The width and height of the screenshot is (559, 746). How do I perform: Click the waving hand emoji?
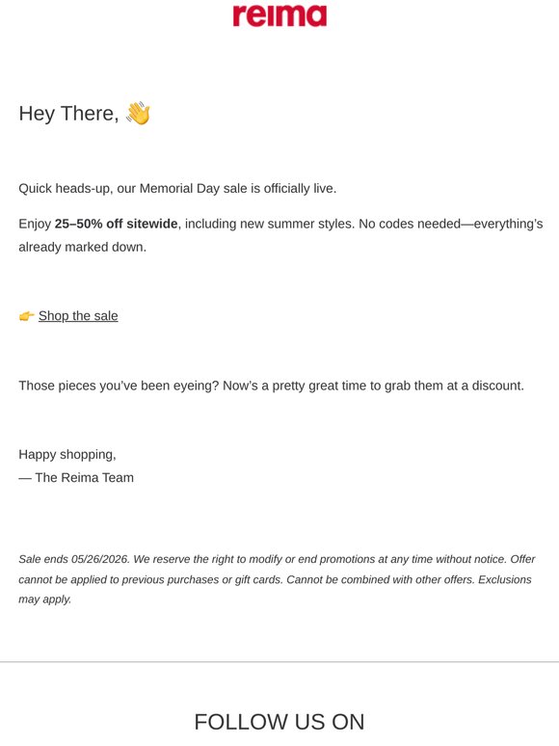138,113
